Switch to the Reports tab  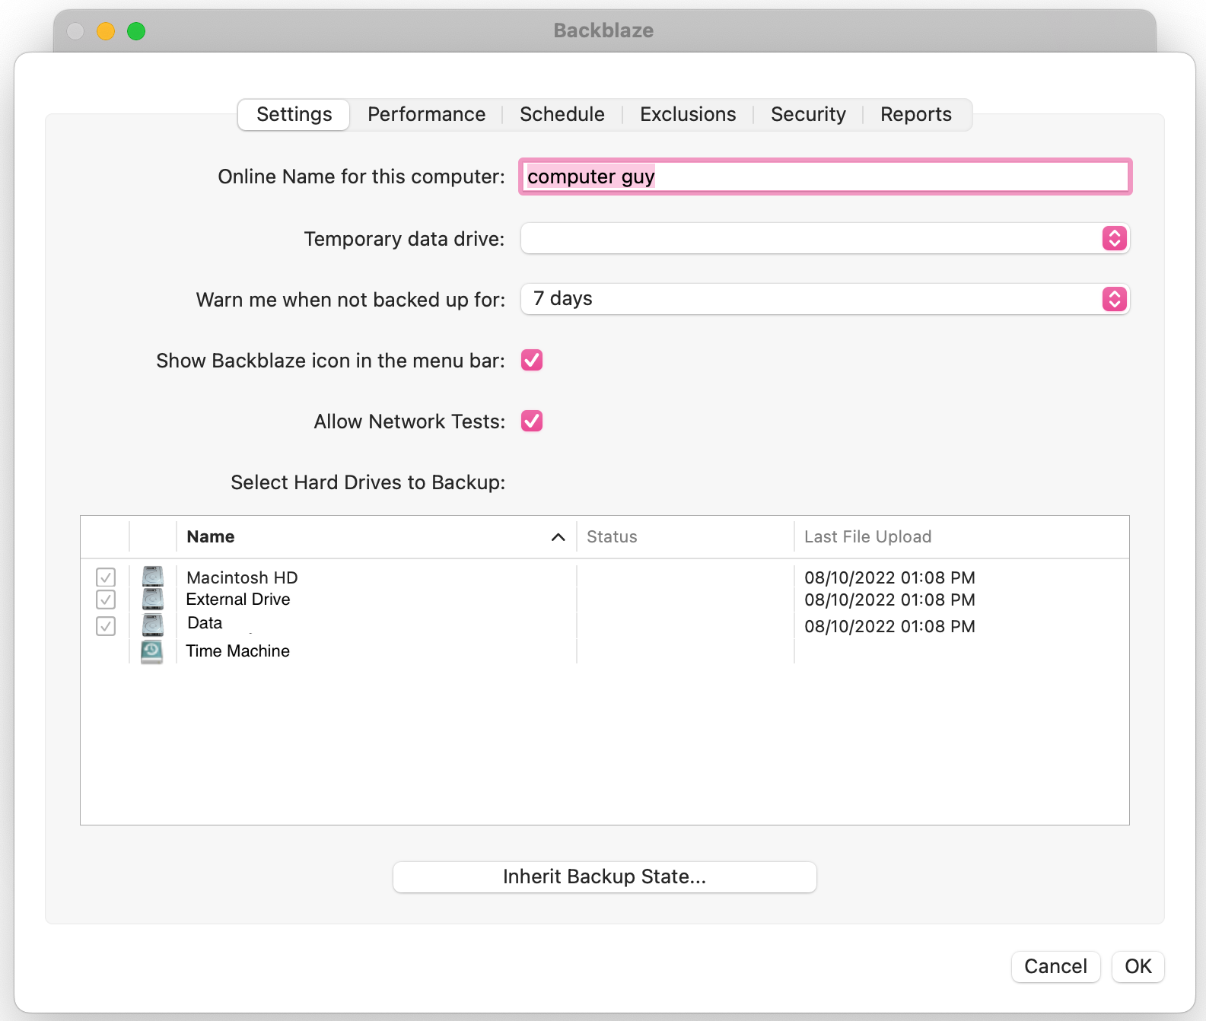(x=916, y=115)
